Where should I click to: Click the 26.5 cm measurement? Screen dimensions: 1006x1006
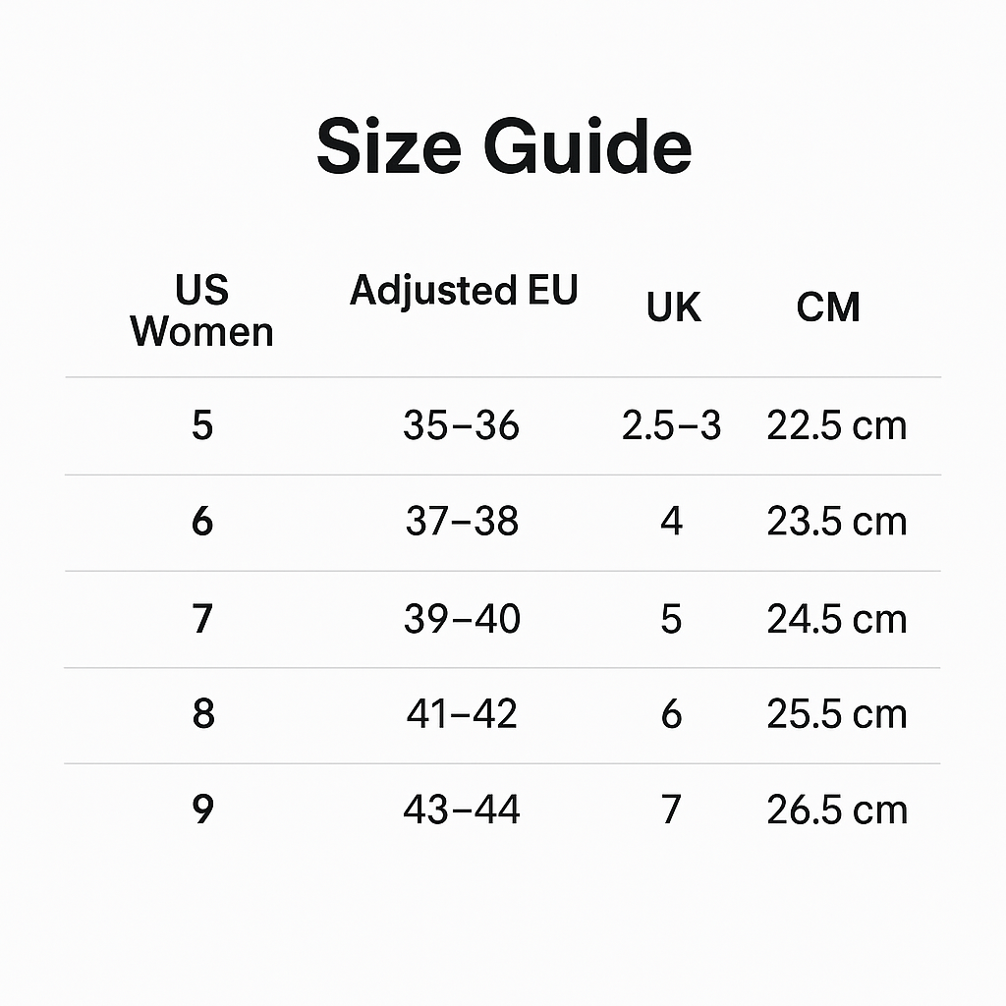(836, 810)
